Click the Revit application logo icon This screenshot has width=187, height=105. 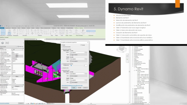coord(1,26)
